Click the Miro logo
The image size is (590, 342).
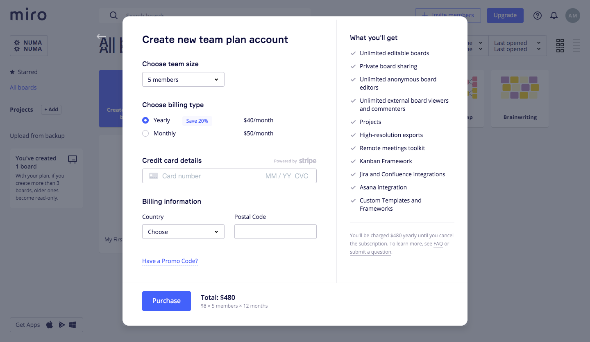(28, 15)
